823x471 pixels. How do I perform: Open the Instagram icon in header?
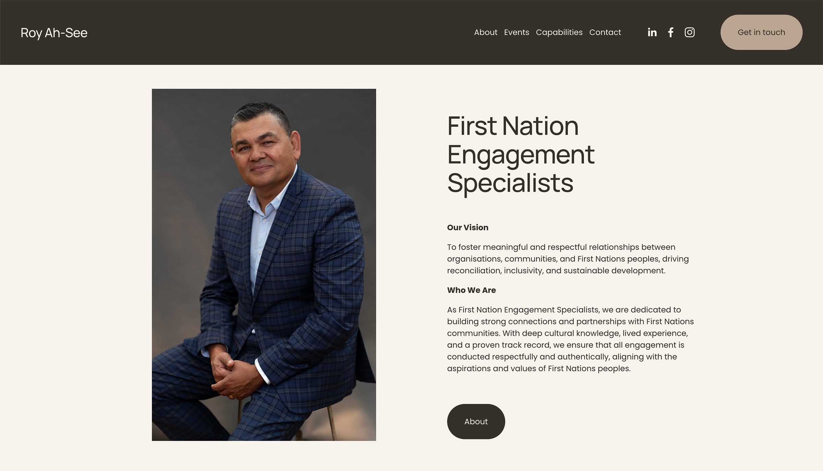(x=690, y=32)
